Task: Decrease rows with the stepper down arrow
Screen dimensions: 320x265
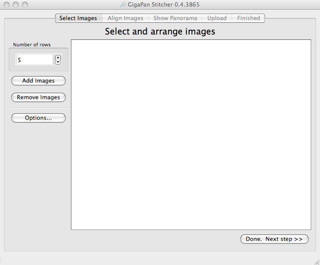Action: click(x=58, y=62)
